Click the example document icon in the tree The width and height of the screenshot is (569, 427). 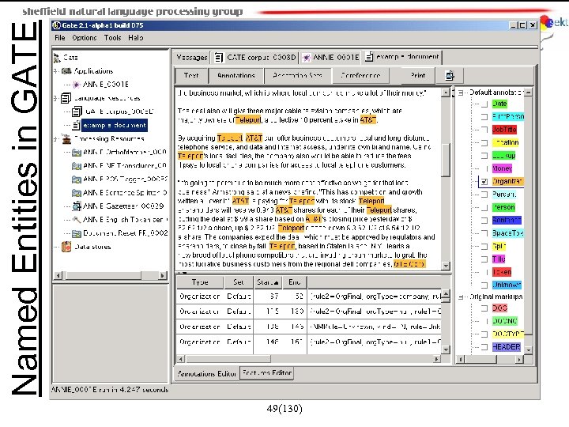[76, 125]
